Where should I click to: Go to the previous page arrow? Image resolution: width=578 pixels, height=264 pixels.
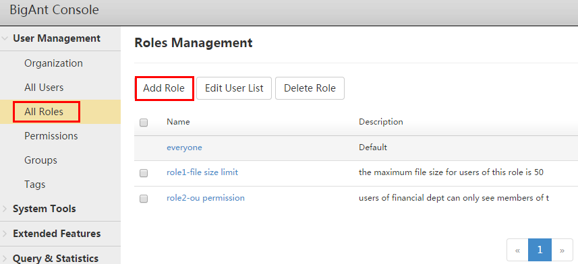tap(517, 250)
